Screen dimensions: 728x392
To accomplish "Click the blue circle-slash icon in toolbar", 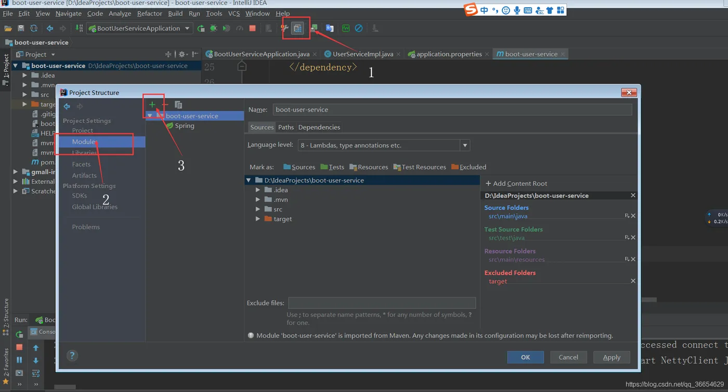I will point(359,29).
